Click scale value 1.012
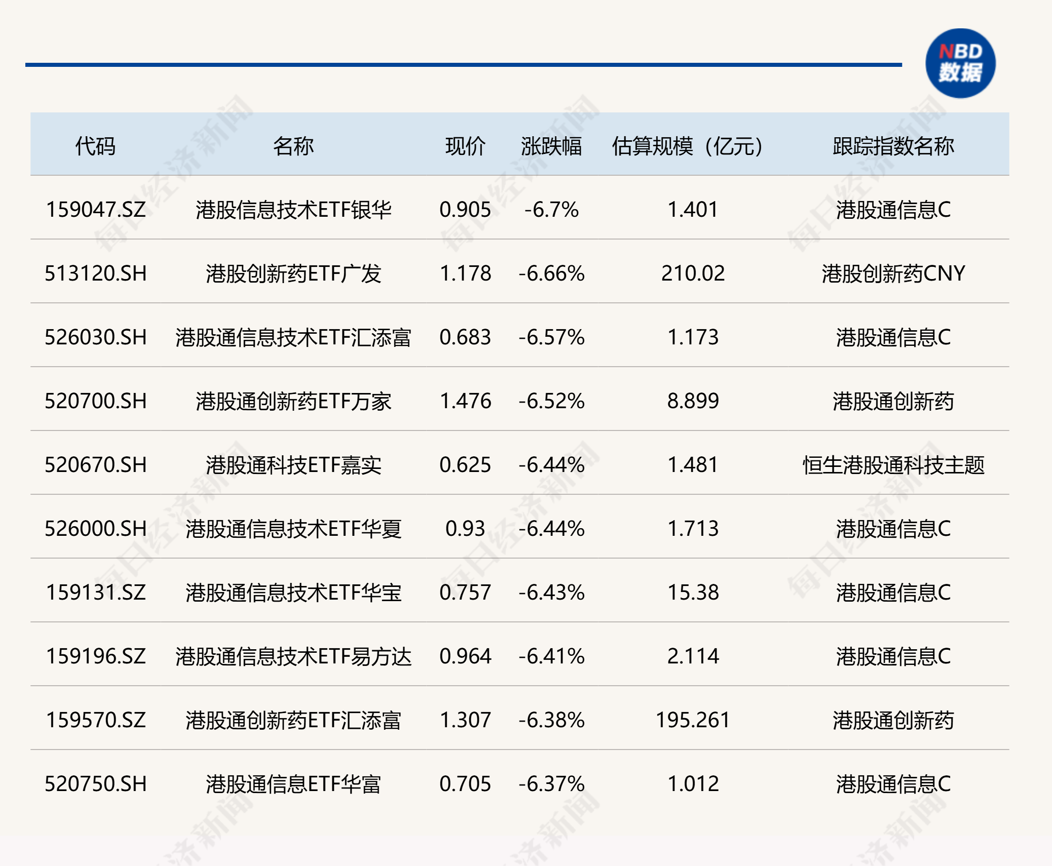1052x866 pixels. [x=693, y=784]
